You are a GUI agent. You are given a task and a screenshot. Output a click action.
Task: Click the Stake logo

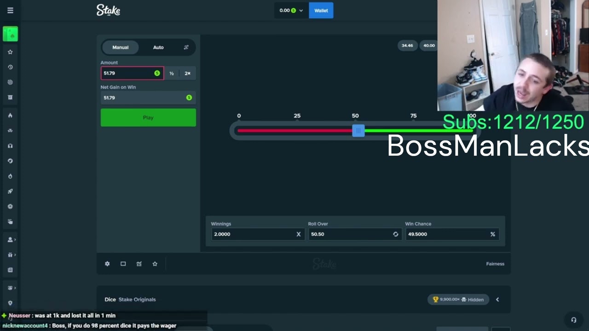tap(108, 10)
